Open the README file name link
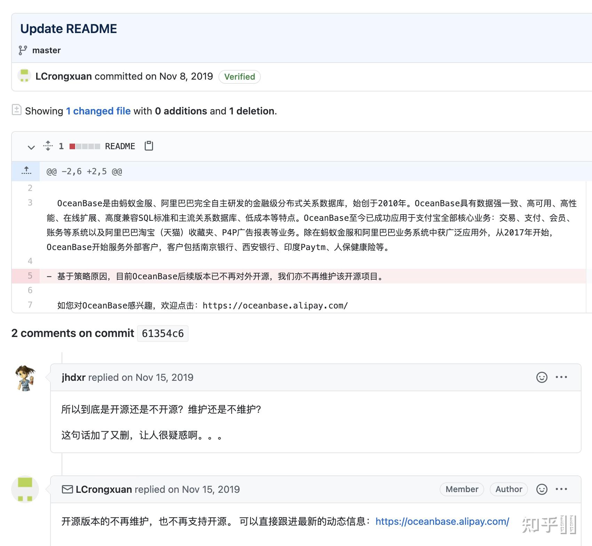This screenshot has height=546, width=592. [120, 146]
